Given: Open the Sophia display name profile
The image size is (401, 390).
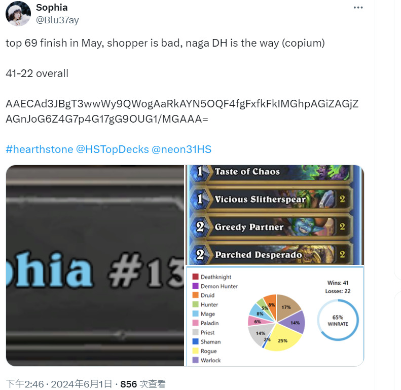Looking at the screenshot, I should click(52, 8).
